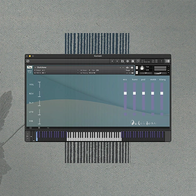Viewport: 196px width, 196px height.
Task: Click the exclamation panic icon
Action: click(162, 61)
